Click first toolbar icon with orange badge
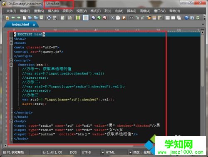208x157 pixels. coord(7,18)
